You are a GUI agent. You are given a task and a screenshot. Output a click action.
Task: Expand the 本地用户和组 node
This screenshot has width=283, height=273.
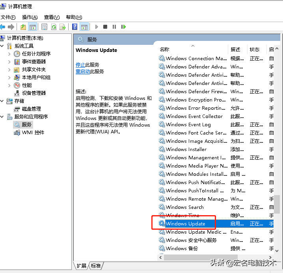point(9,77)
